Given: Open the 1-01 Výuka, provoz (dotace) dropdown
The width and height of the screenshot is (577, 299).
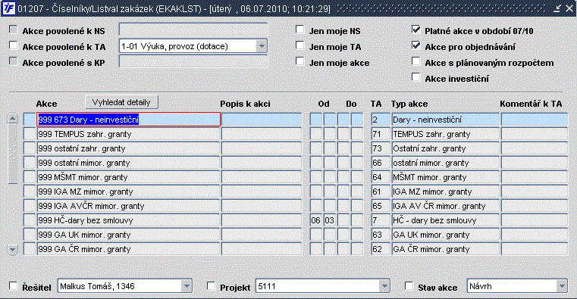Looking at the screenshot, I should point(262,46).
